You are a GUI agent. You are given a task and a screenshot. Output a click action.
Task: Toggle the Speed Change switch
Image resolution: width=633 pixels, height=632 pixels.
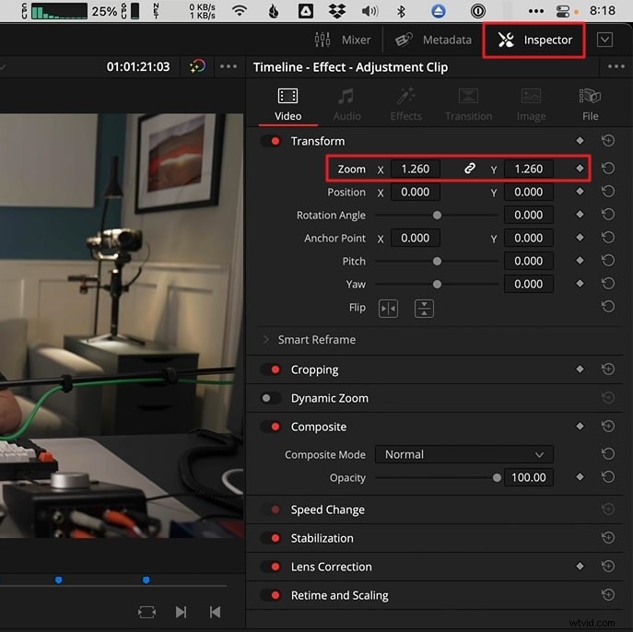coord(271,509)
